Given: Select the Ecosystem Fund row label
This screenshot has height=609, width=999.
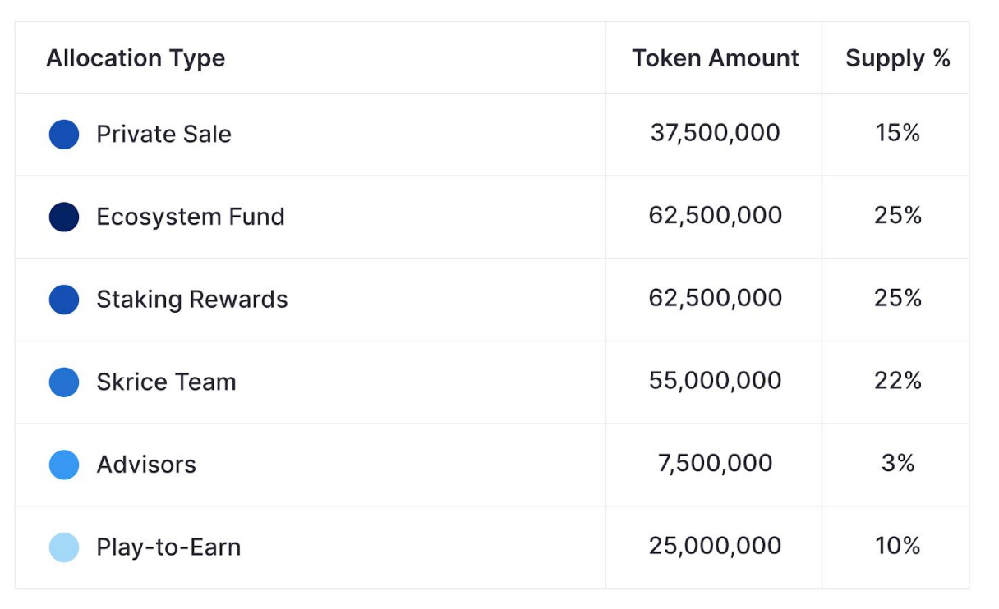Looking at the screenshot, I should [x=191, y=217].
